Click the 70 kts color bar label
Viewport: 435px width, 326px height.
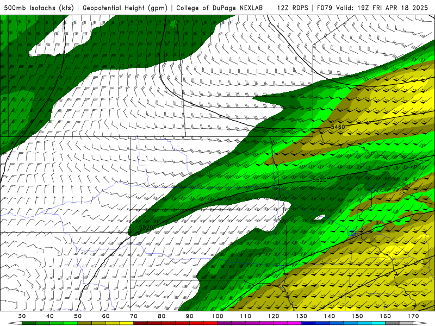134,316
